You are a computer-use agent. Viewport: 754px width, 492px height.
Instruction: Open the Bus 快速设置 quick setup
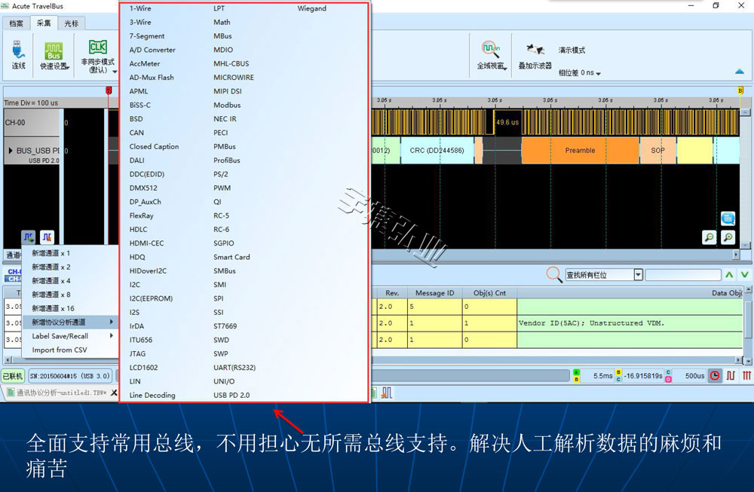[54, 57]
